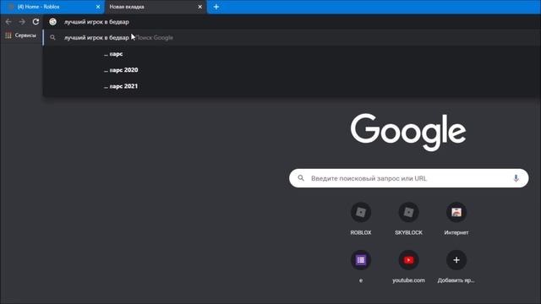541x304 pixels.
Task: Click the browser forward arrow
Action: (22, 22)
